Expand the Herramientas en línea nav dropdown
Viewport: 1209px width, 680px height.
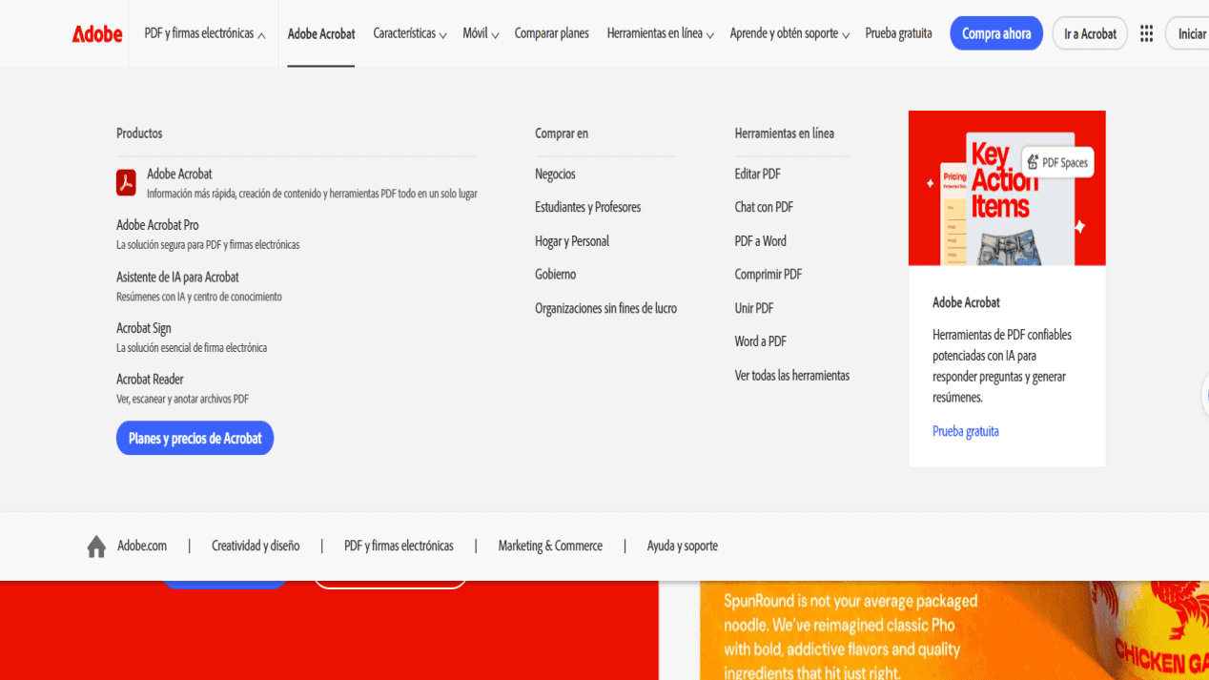661,33
